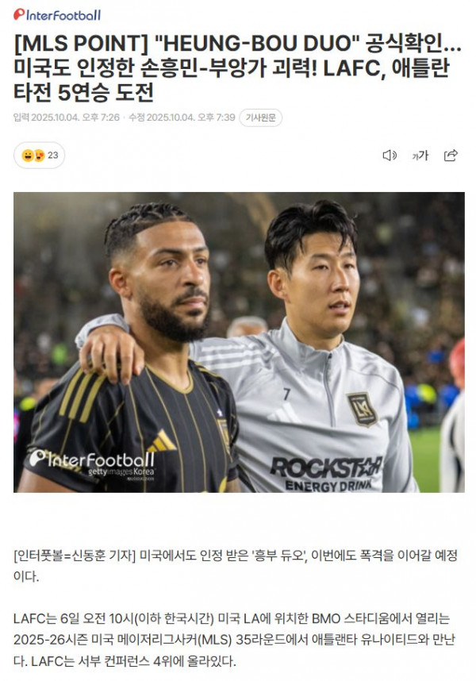
Task: Click the reaction count 23
Action: [x=53, y=156]
